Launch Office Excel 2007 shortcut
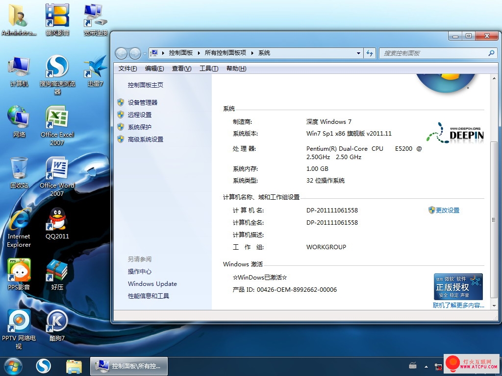Screen dimensions: 502x376 (x=57, y=126)
